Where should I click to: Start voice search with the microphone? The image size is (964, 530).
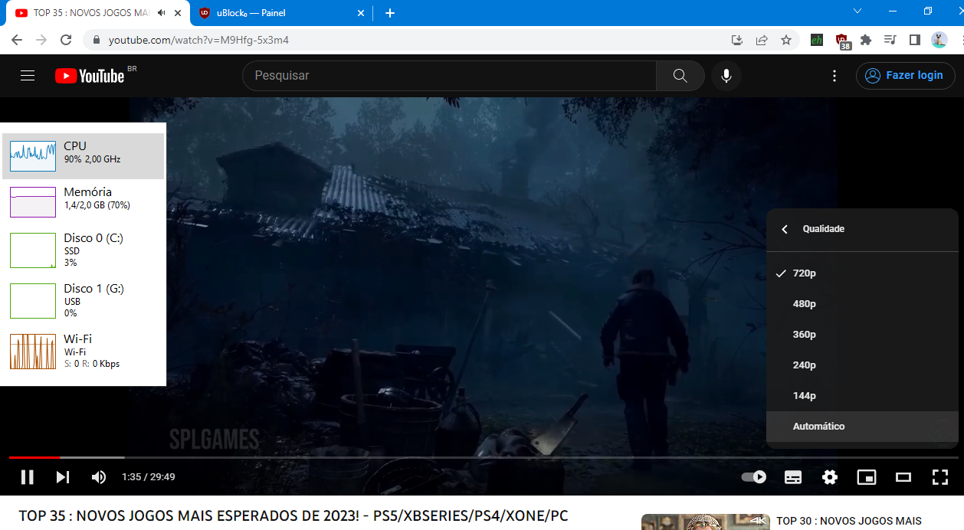coord(726,76)
